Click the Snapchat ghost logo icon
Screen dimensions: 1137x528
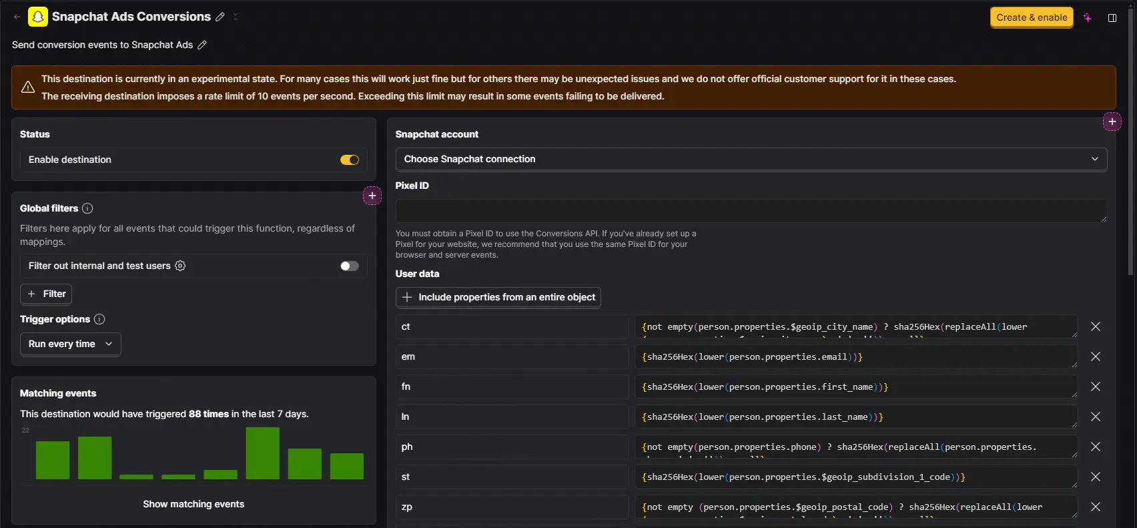click(38, 17)
